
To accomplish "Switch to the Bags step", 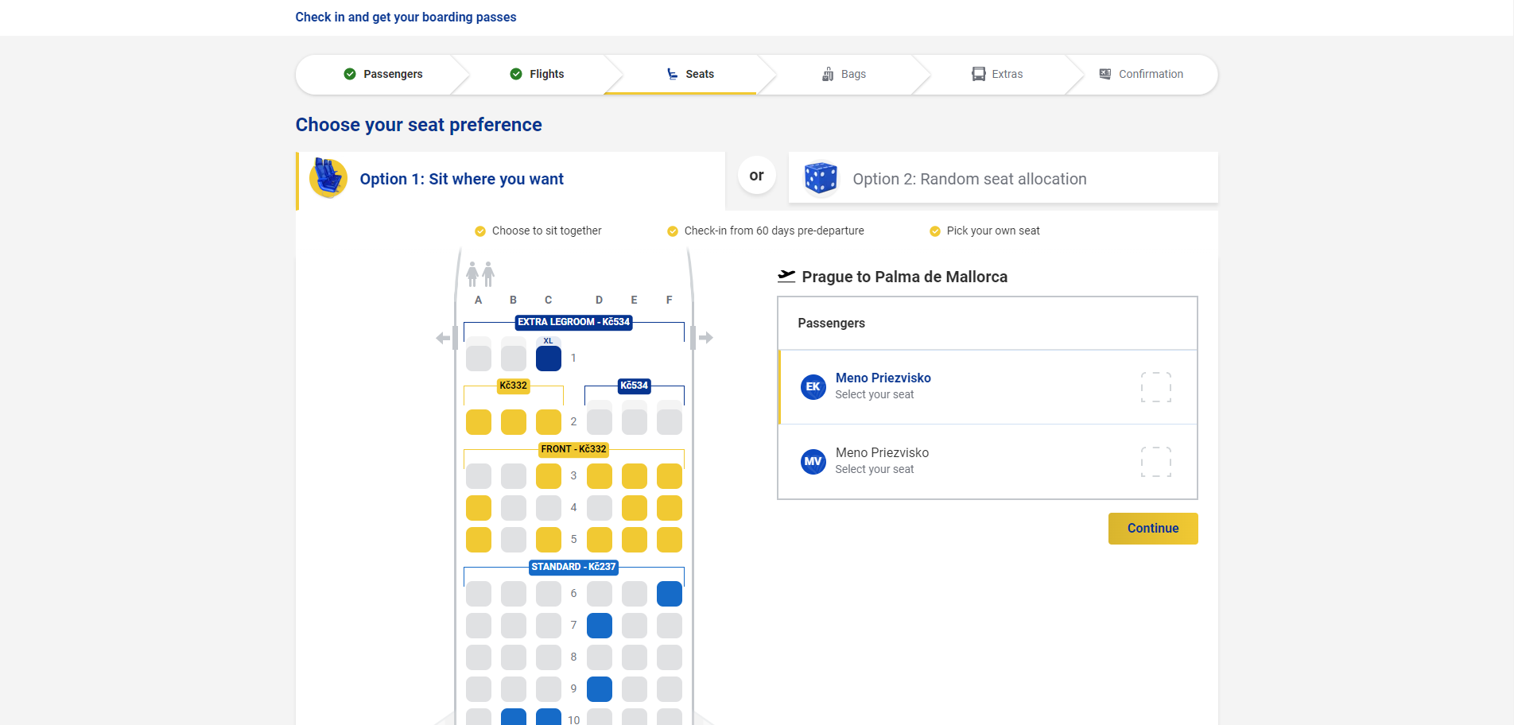I will click(x=844, y=74).
